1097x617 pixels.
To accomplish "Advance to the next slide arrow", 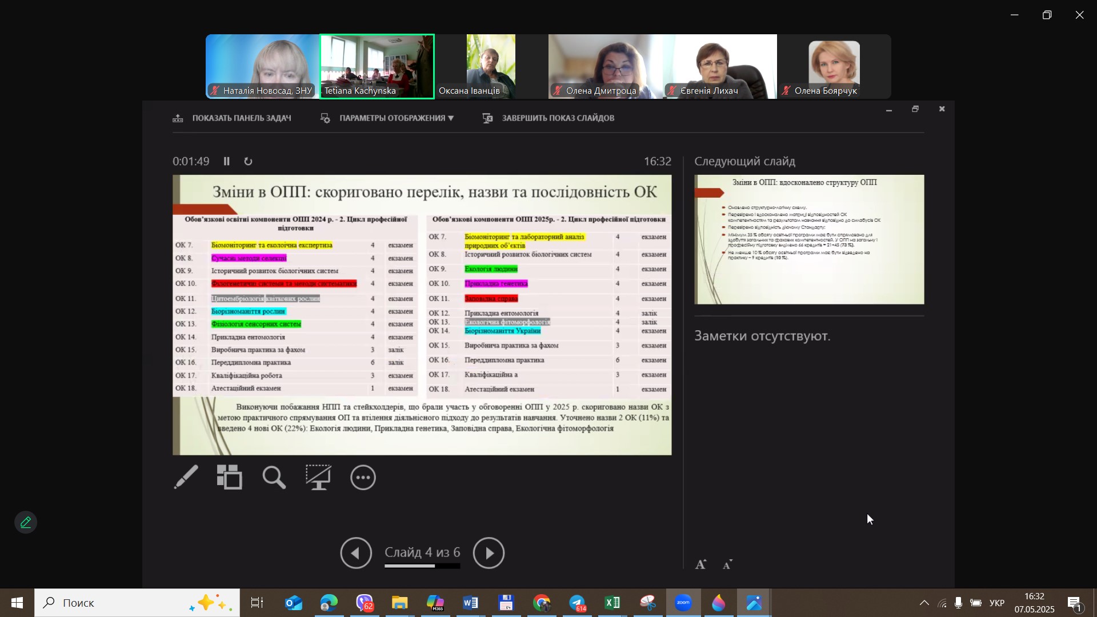I will [489, 553].
